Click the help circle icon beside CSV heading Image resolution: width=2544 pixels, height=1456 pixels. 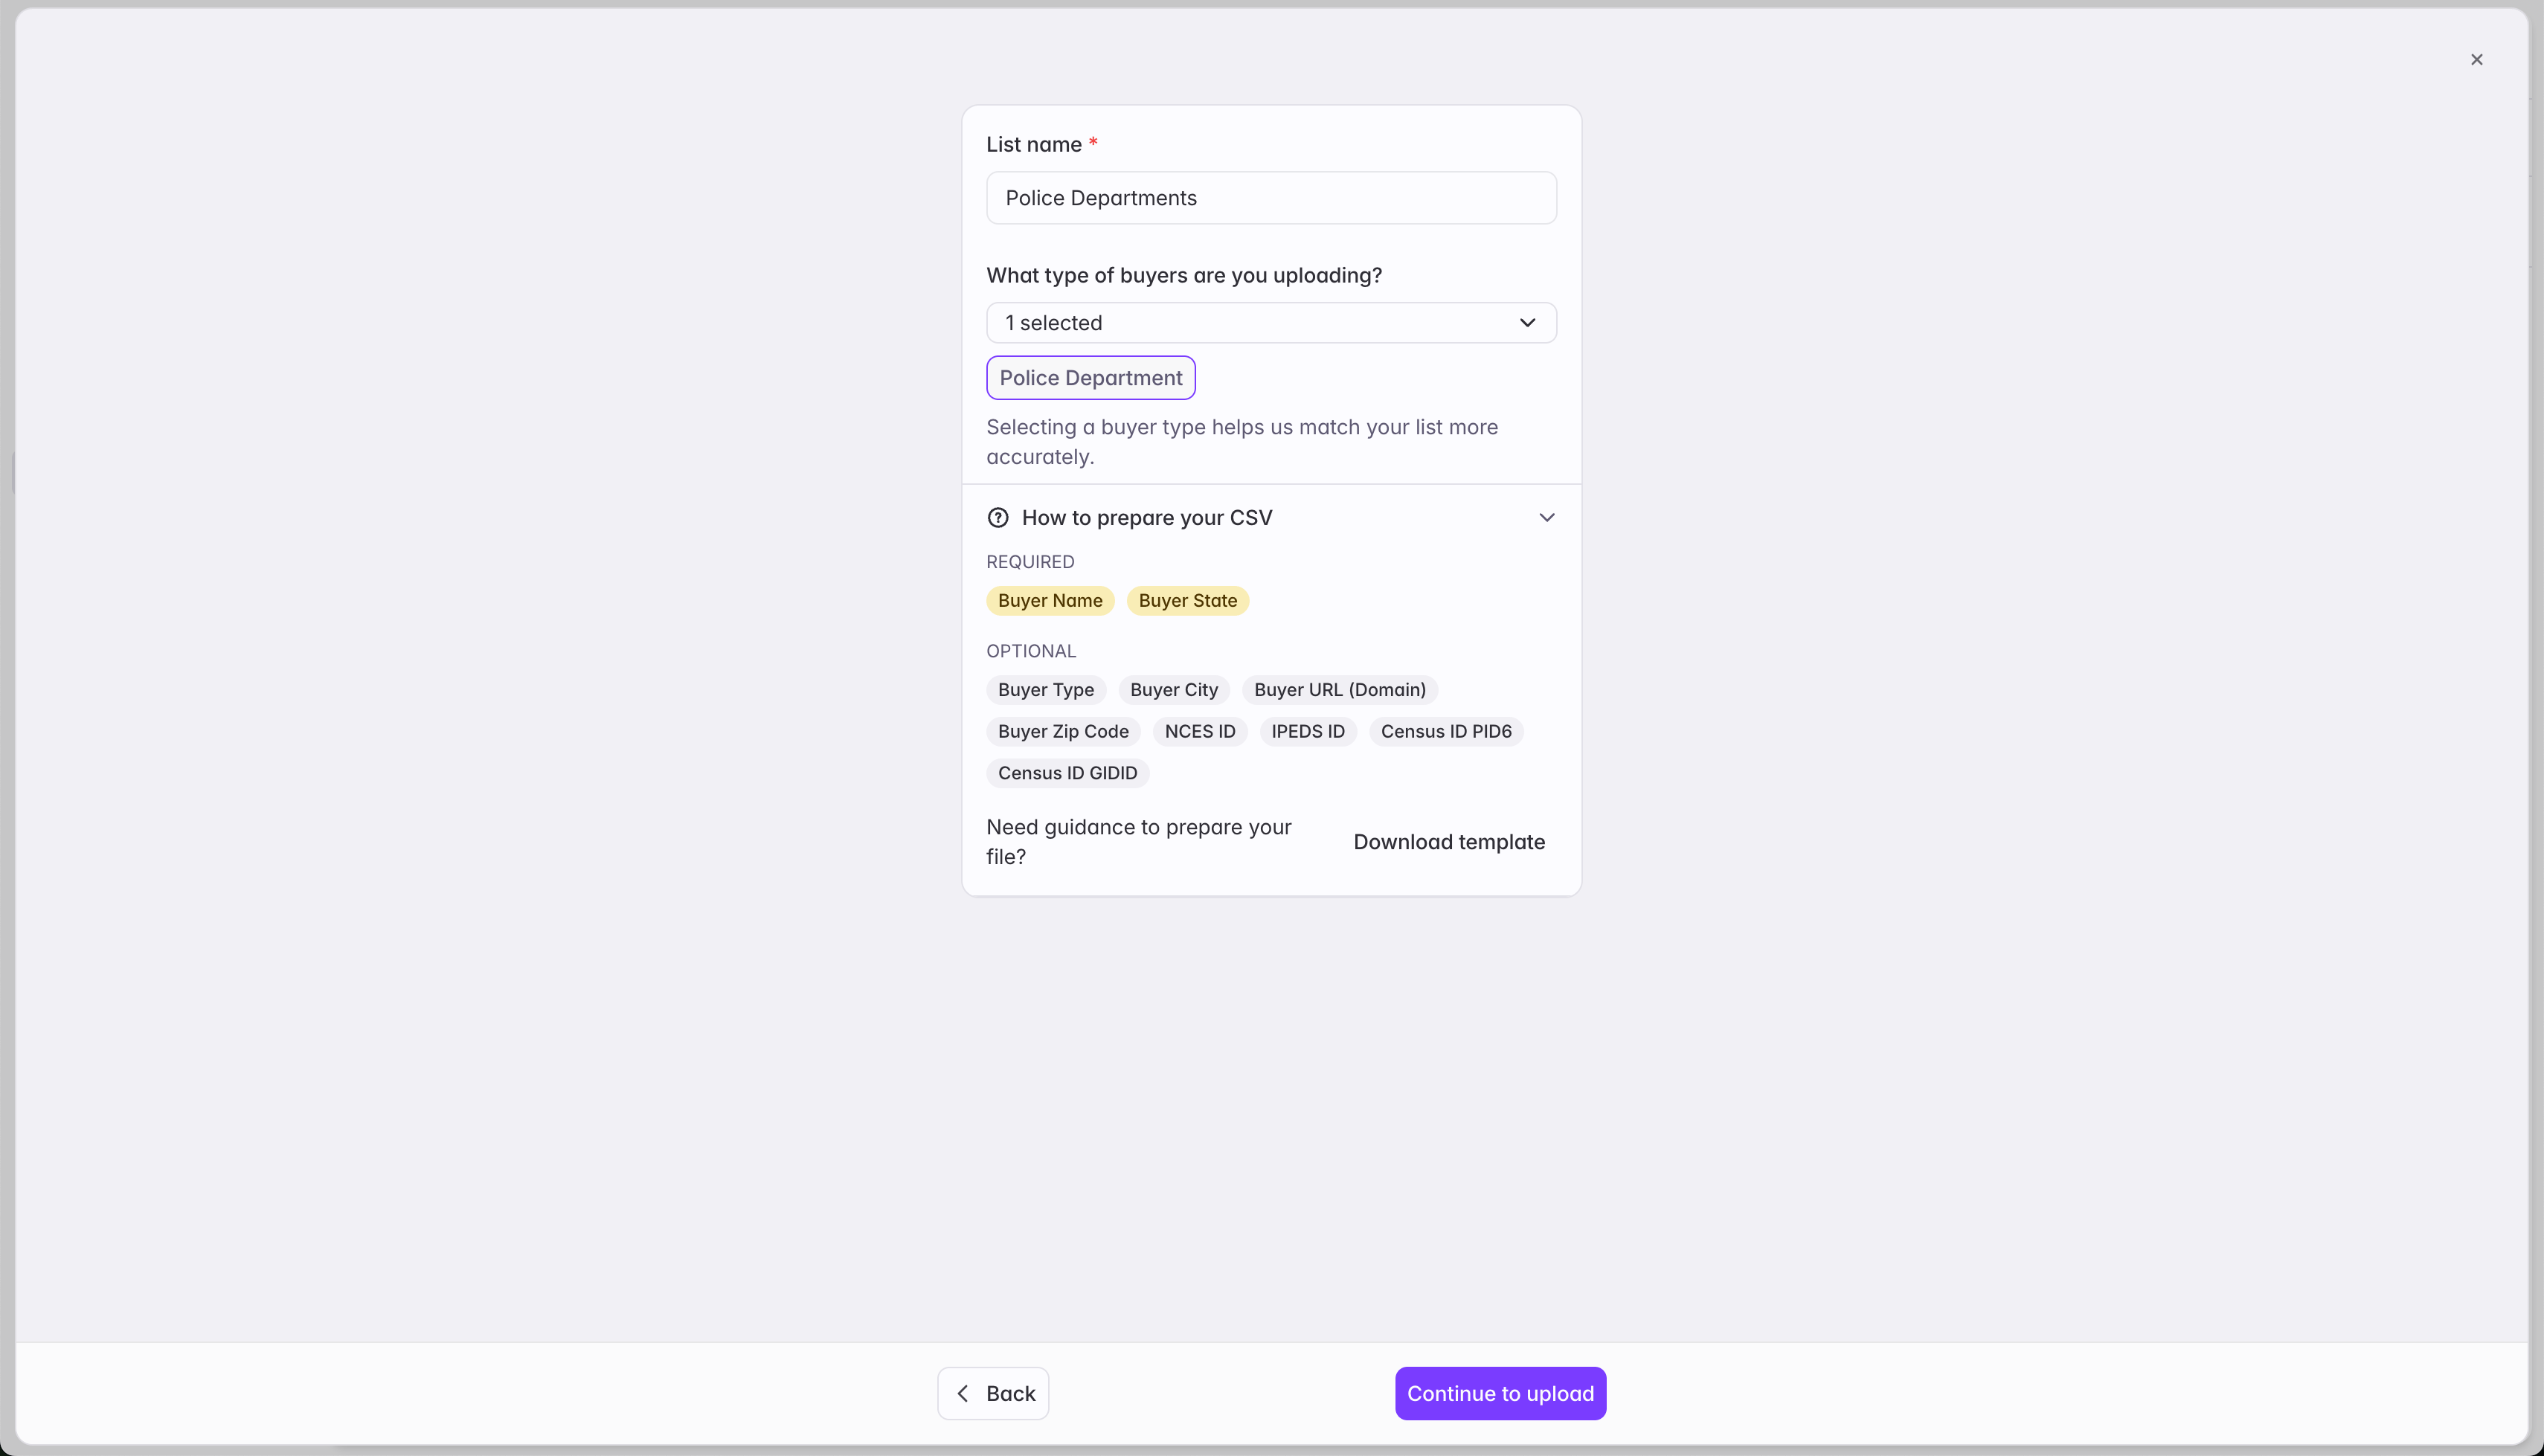(997, 518)
